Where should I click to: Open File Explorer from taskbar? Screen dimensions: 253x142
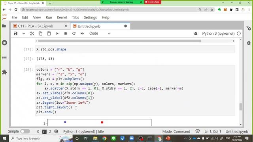tap(95, 138)
